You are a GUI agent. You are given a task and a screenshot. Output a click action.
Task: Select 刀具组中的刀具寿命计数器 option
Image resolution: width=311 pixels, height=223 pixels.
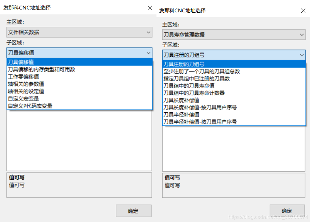(x=234, y=93)
